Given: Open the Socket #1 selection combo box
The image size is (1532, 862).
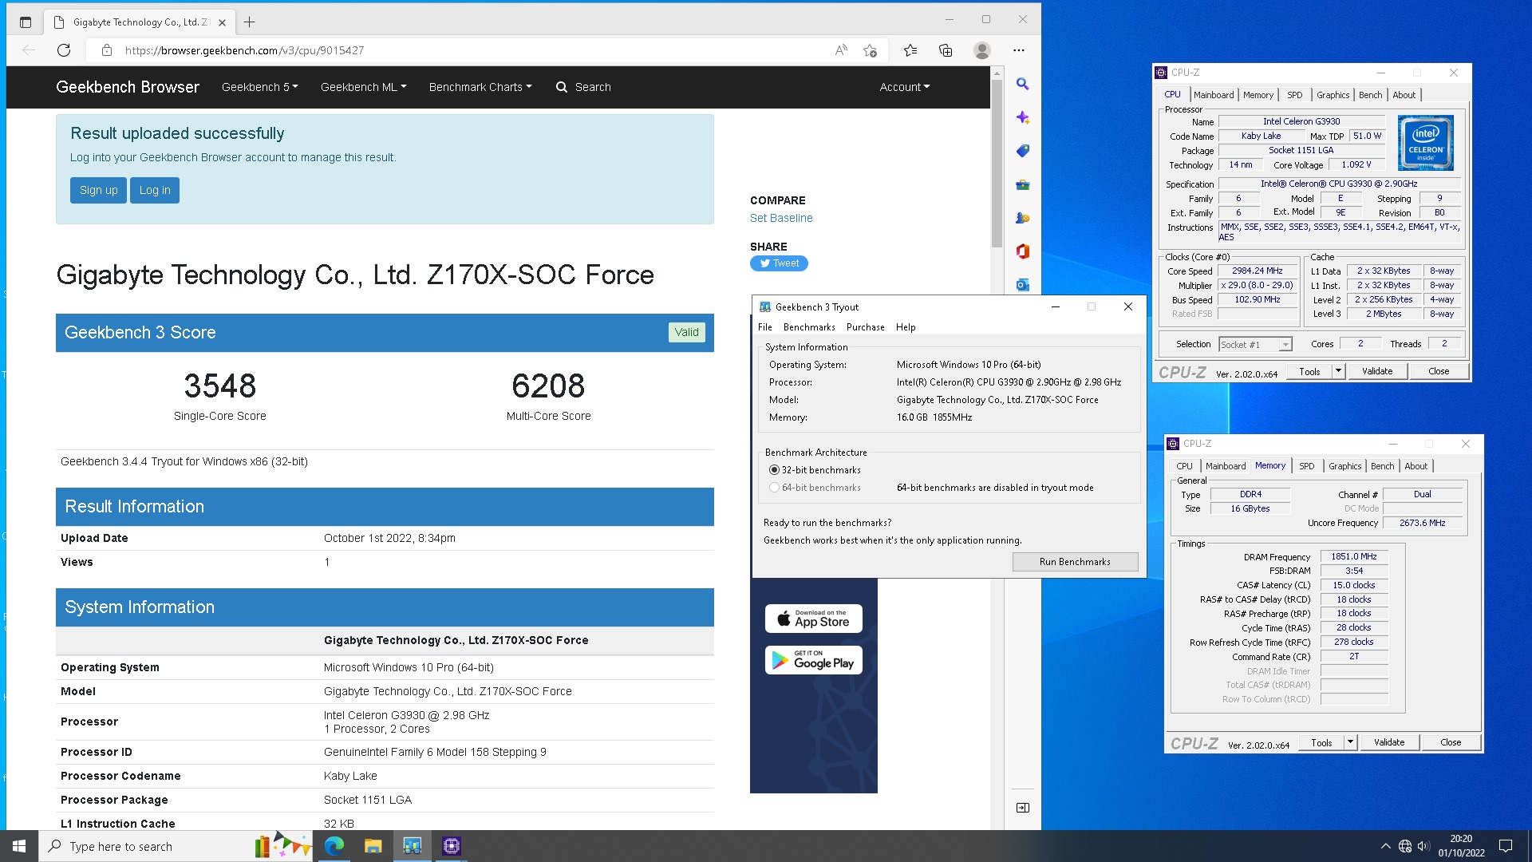Looking at the screenshot, I should pyautogui.click(x=1255, y=345).
